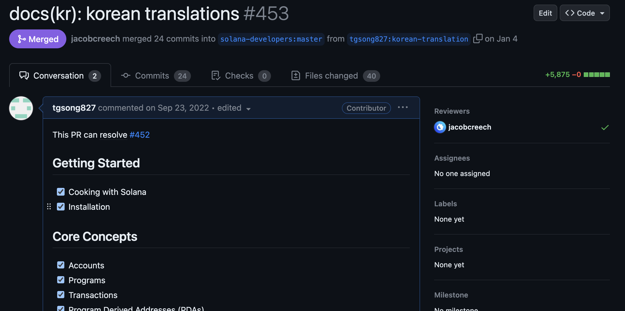The width and height of the screenshot is (625, 311).
Task: Open tgsong827 author profile link
Action: click(x=74, y=108)
